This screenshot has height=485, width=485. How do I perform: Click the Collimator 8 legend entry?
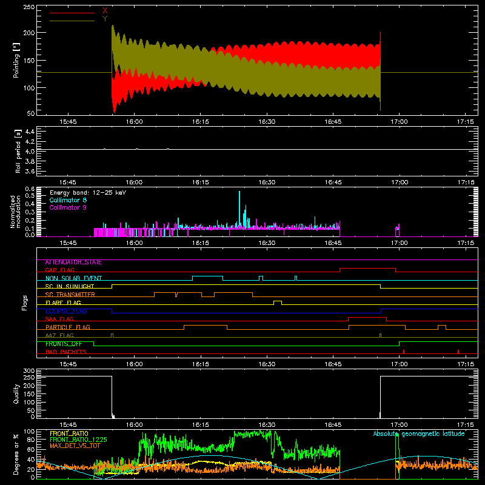(x=68, y=200)
